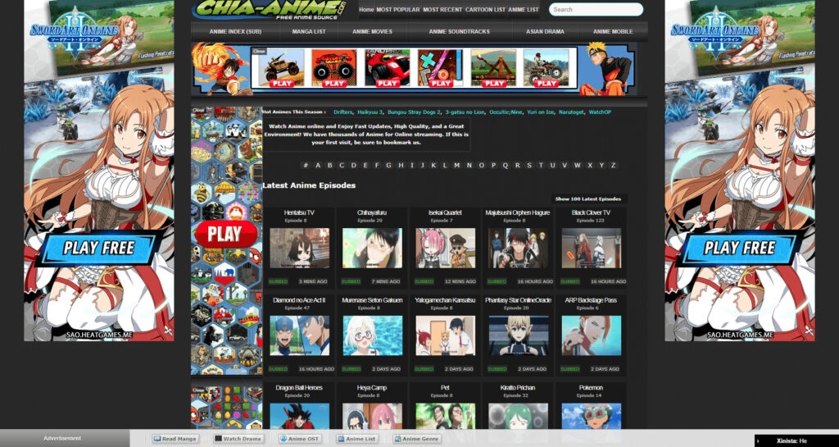The height and width of the screenshot is (447, 839).
Task: Click PLAY FREE on the right Sword Art Online ad
Action: click(740, 248)
